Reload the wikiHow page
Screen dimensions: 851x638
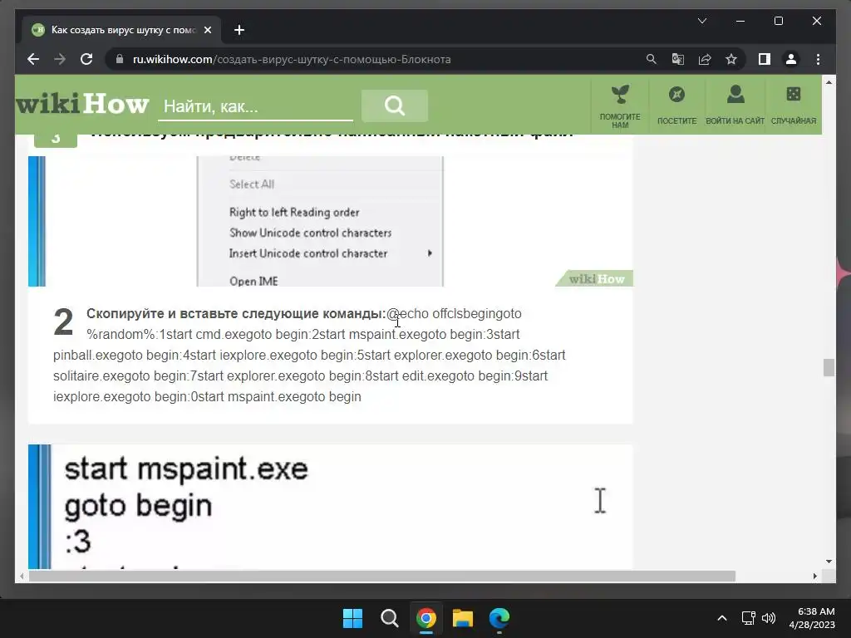click(86, 59)
